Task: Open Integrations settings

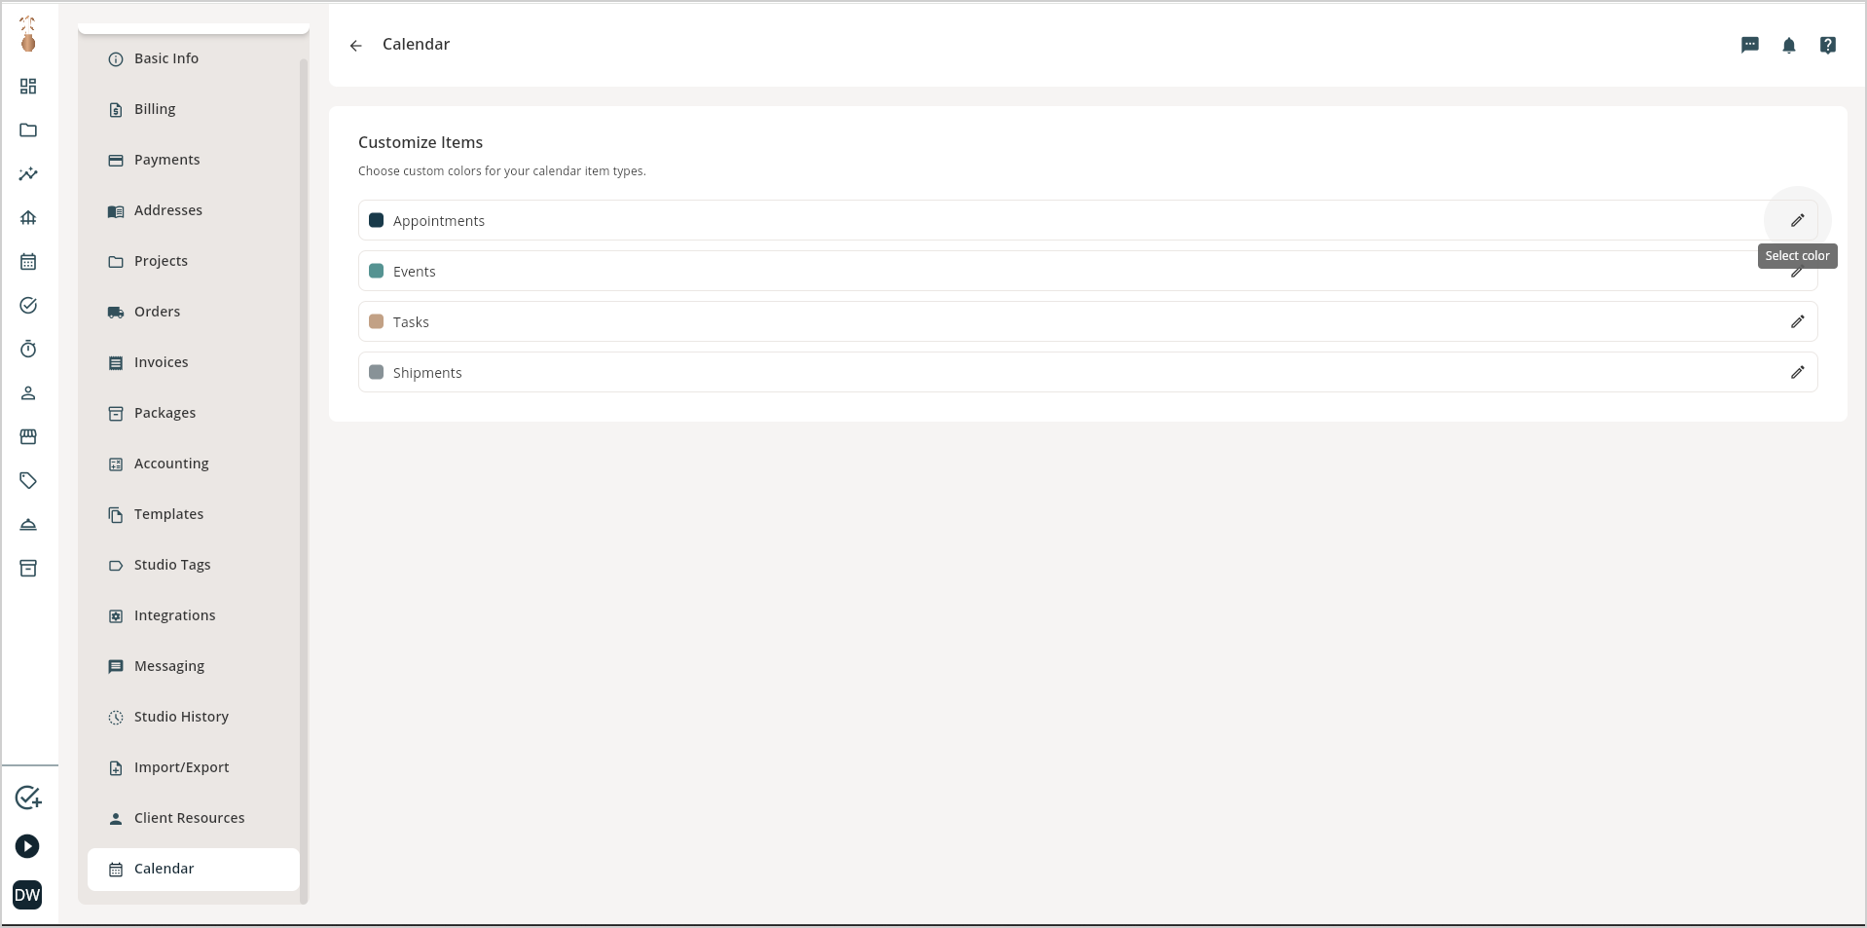Action: click(x=194, y=615)
